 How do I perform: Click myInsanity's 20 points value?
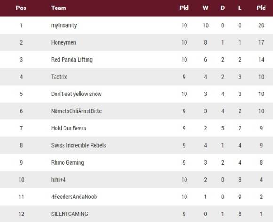click(x=261, y=25)
